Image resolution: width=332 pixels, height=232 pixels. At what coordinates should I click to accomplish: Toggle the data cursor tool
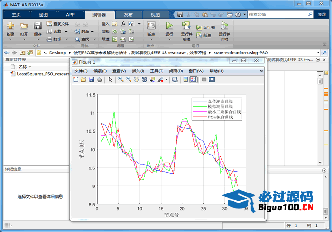pos(152,79)
